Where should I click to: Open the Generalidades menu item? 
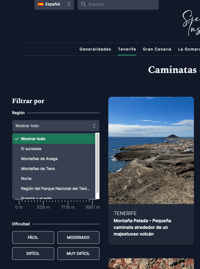95,49
